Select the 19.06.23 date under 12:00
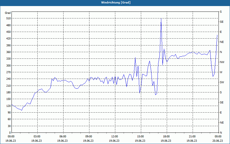 pyautogui.click(x=114, y=141)
